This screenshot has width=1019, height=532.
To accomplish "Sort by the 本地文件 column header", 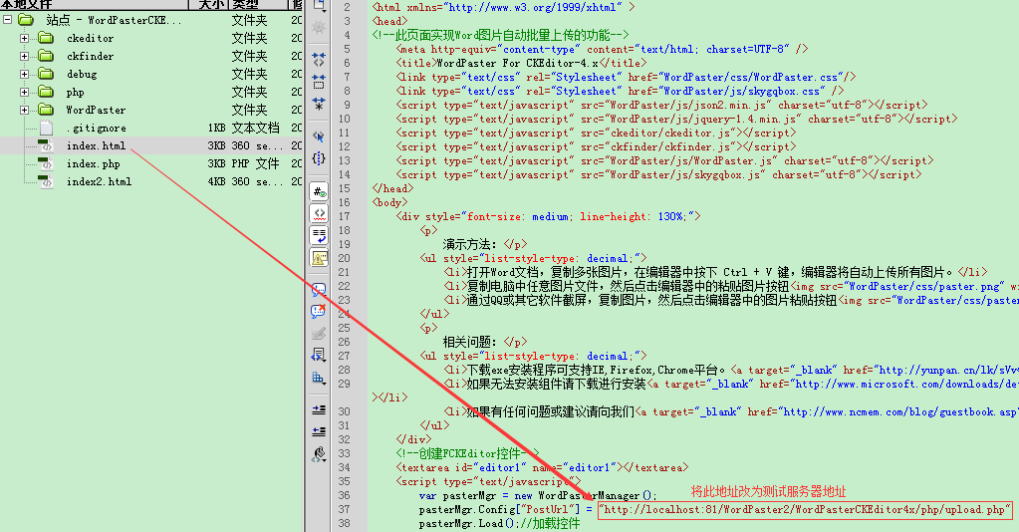I will [x=95, y=5].
